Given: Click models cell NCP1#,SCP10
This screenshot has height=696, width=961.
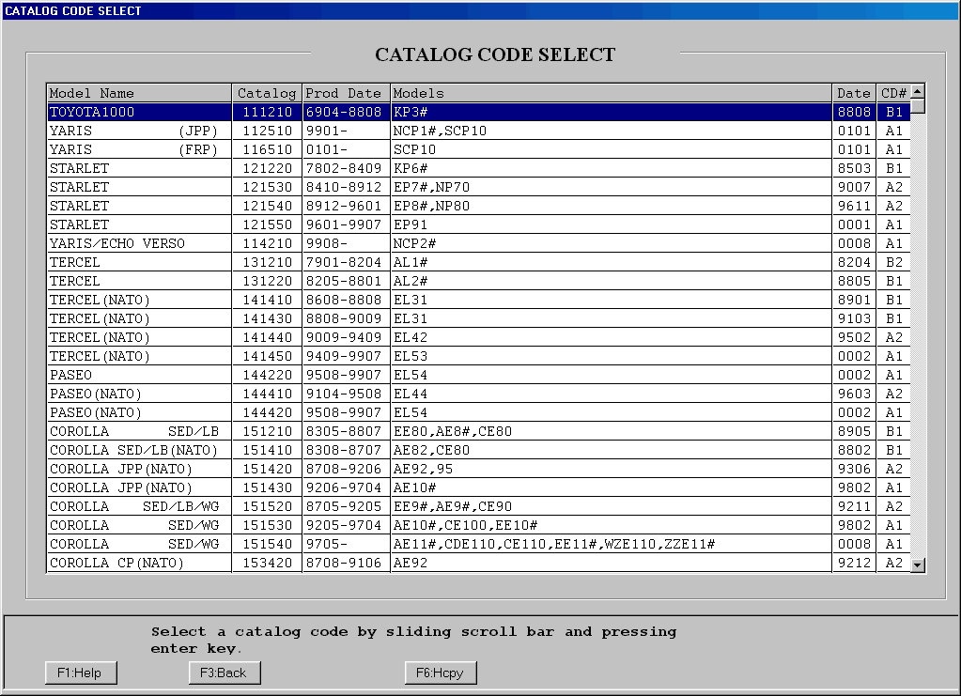Looking at the screenshot, I should pos(611,131).
